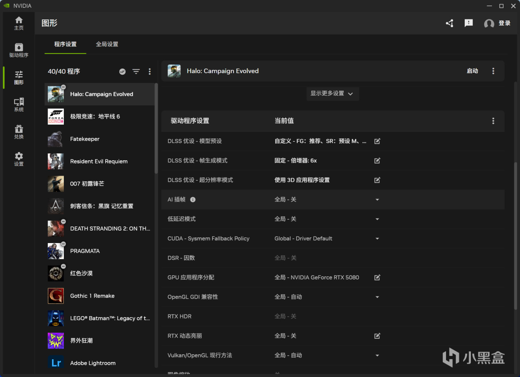Click the 使用 3D 应用程序设置 value
This screenshot has width=520, height=377.
[302, 180]
